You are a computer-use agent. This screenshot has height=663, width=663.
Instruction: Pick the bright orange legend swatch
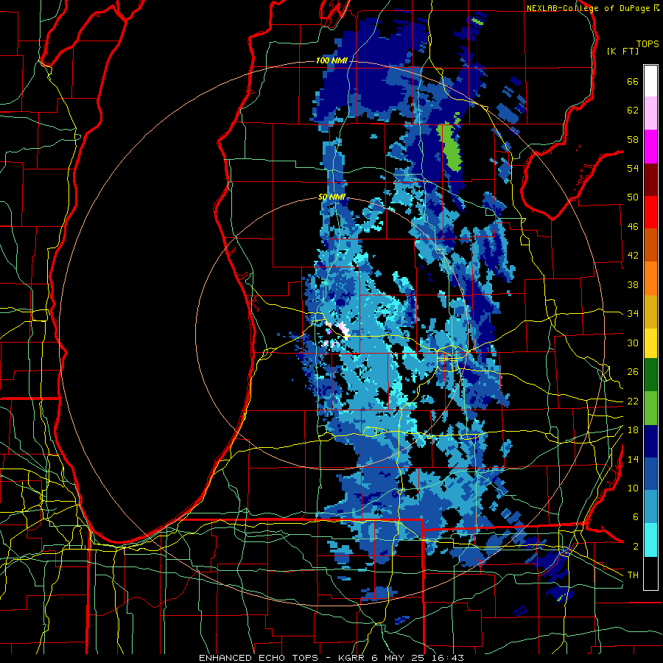point(650,278)
